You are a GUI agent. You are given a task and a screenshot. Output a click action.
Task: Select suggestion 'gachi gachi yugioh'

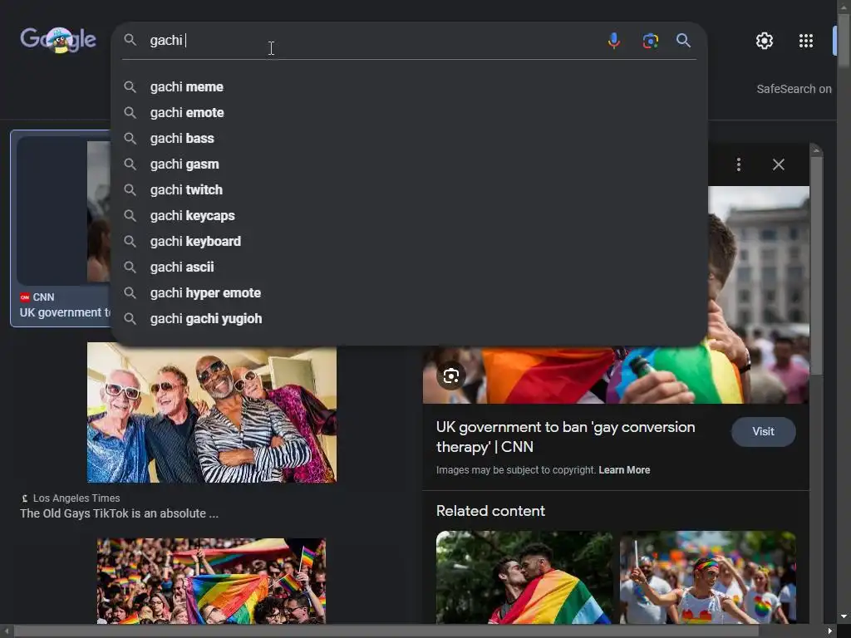(x=409, y=318)
